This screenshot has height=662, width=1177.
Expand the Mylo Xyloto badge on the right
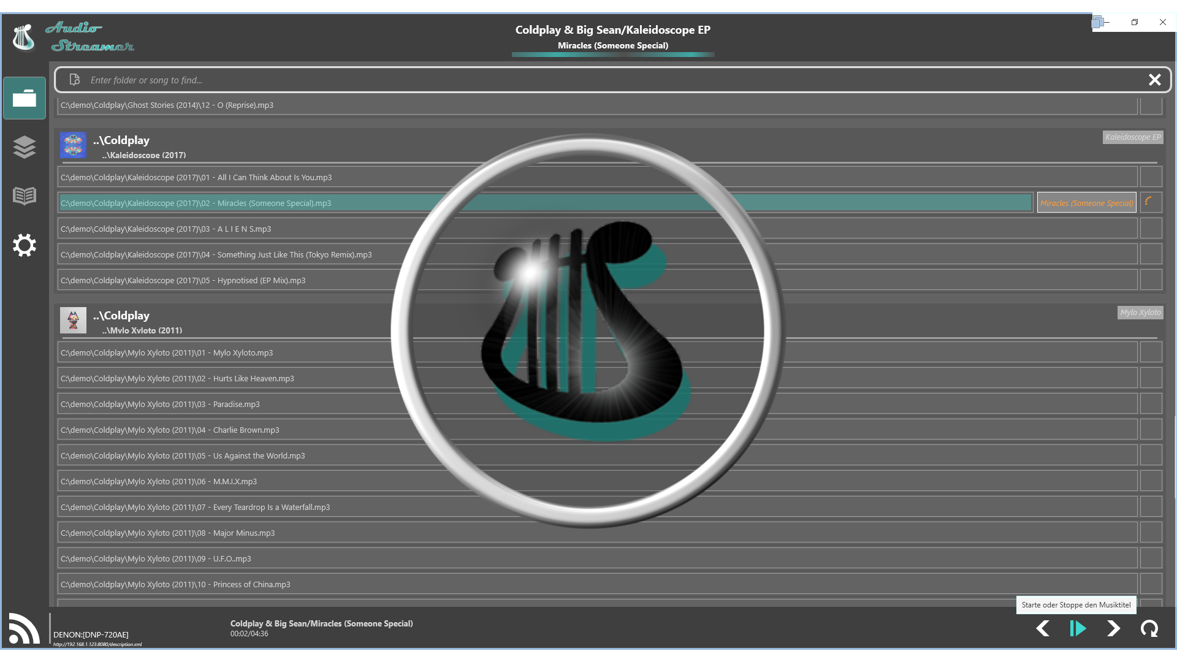[x=1141, y=313]
